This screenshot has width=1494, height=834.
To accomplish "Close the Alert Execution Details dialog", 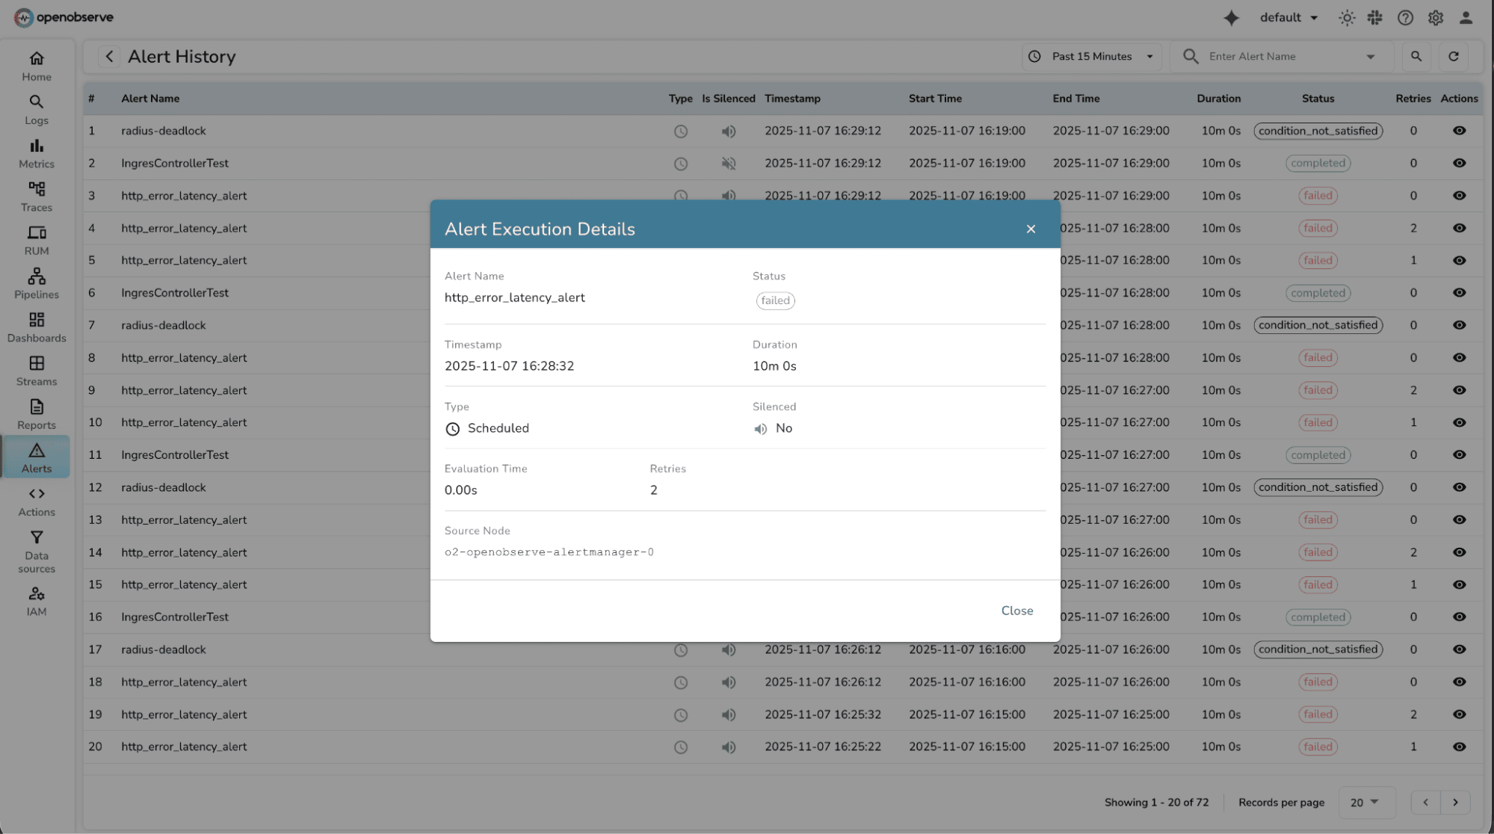I will pos(1031,229).
